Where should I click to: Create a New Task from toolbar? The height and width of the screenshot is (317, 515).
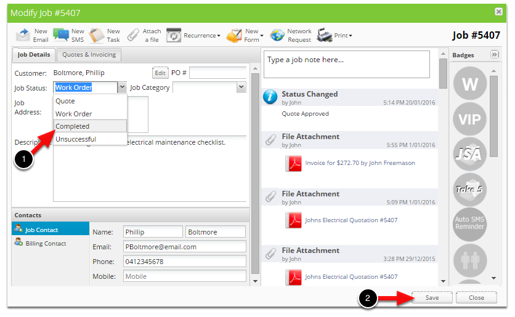click(97, 35)
